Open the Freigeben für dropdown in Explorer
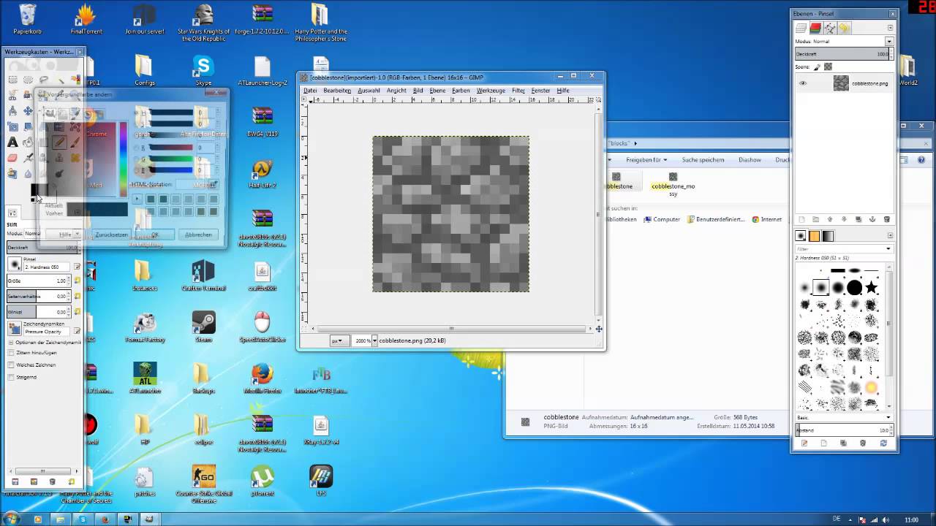 click(646, 160)
